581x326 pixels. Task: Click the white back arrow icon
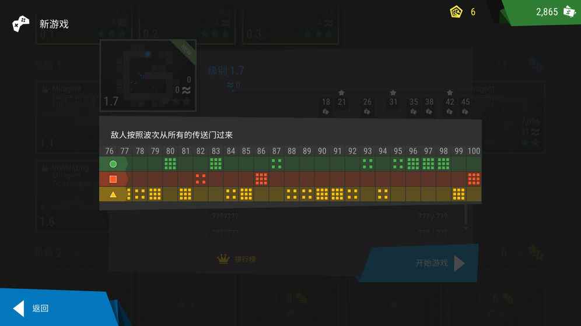click(x=19, y=309)
